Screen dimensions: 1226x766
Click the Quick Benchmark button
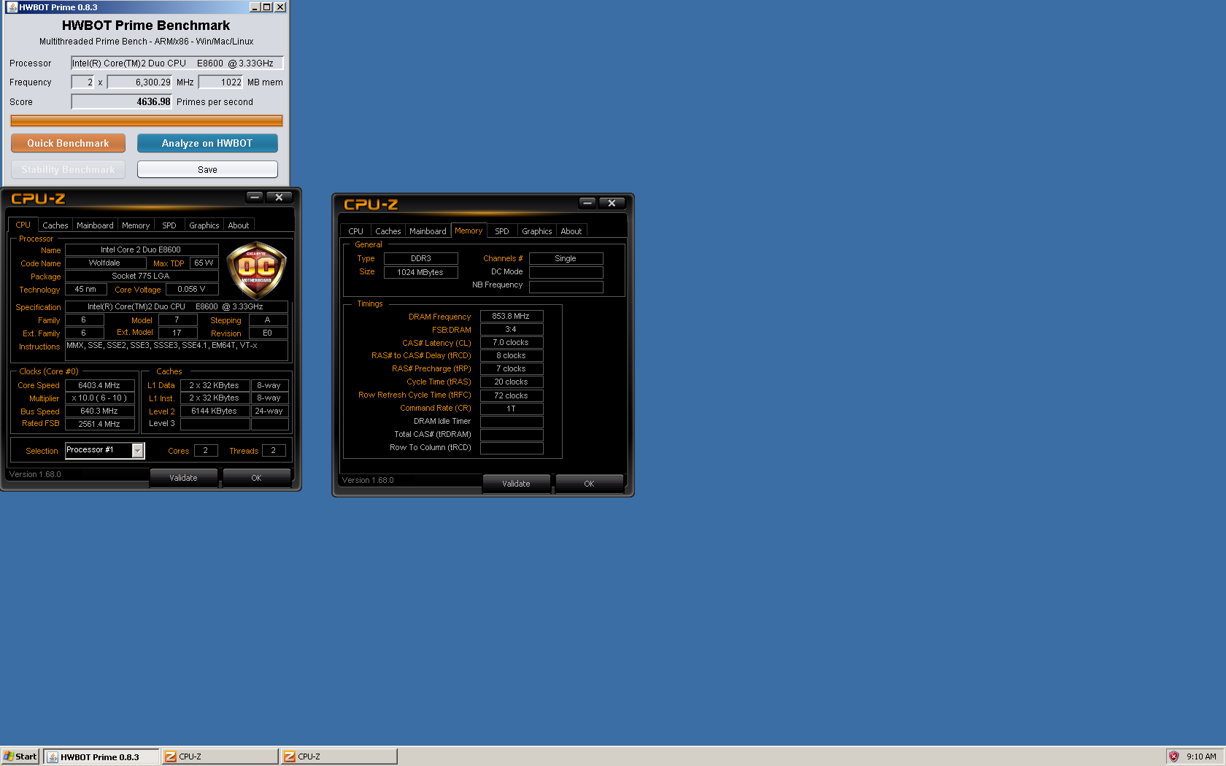tap(68, 143)
